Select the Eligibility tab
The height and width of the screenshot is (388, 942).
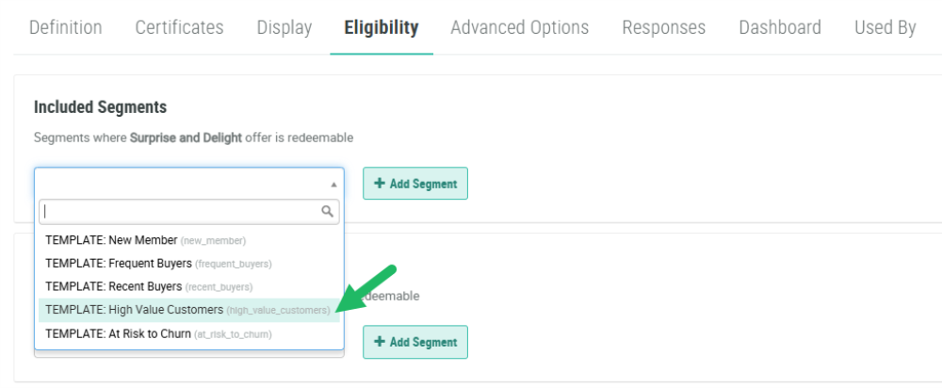pyautogui.click(x=381, y=27)
